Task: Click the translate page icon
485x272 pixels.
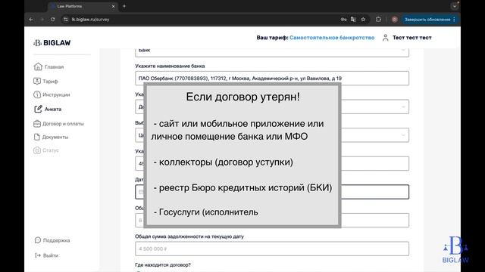Action: click(353, 19)
